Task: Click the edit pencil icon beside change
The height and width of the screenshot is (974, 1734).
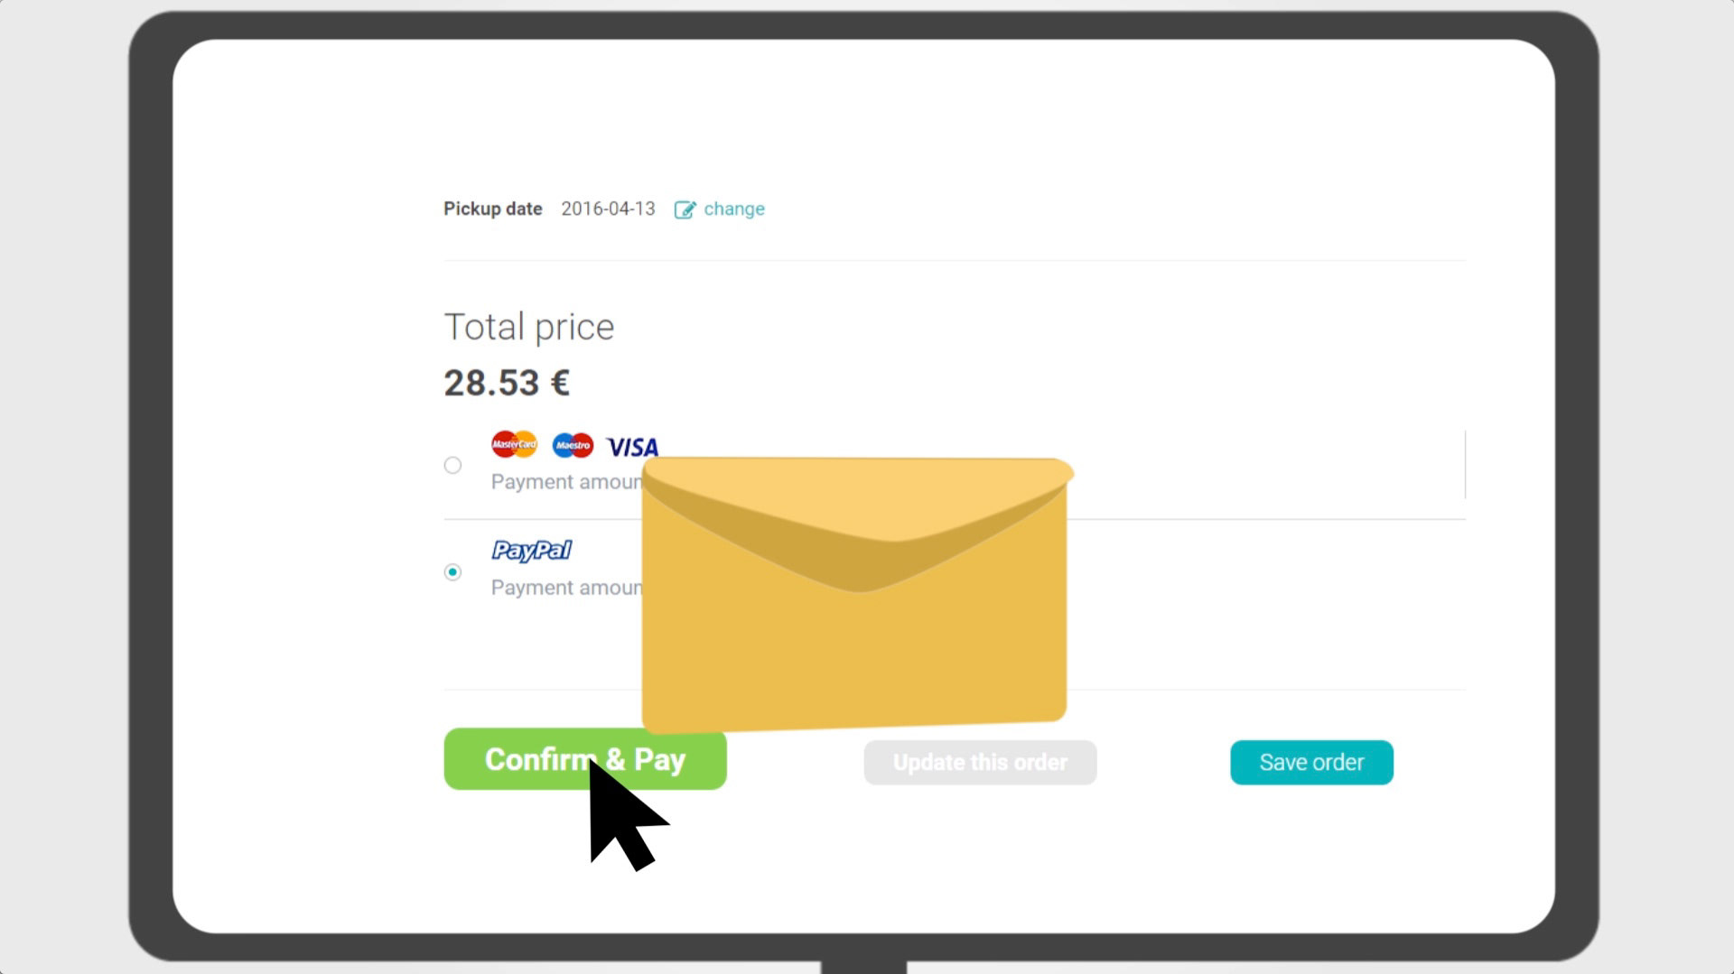Action: point(685,209)
